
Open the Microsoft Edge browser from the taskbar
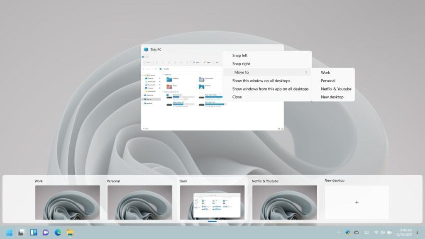click(x=57, y=232)
